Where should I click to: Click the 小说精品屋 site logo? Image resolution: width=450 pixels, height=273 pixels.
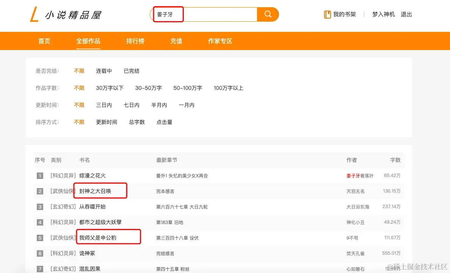click(x=66, y=14)
